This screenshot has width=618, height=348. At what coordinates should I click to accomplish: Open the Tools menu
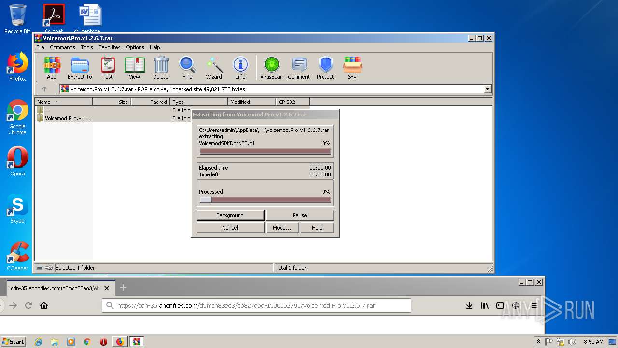click(87, 47)
